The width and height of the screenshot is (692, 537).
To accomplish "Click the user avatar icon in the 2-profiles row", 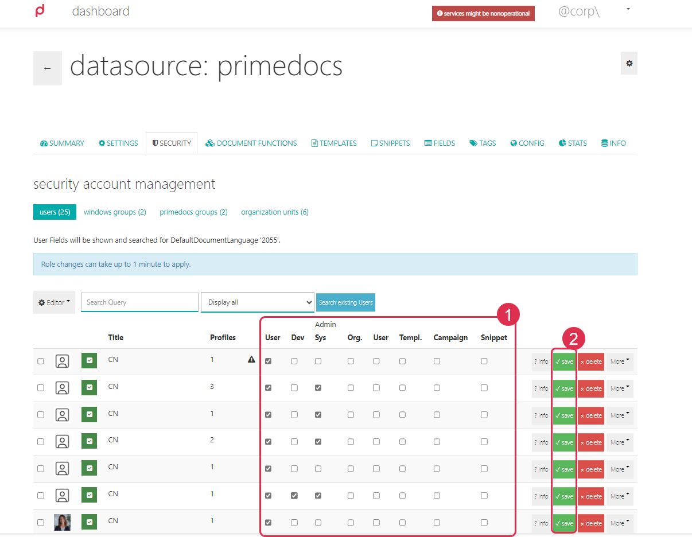I will pyautogui.click(x=62, y=442).
